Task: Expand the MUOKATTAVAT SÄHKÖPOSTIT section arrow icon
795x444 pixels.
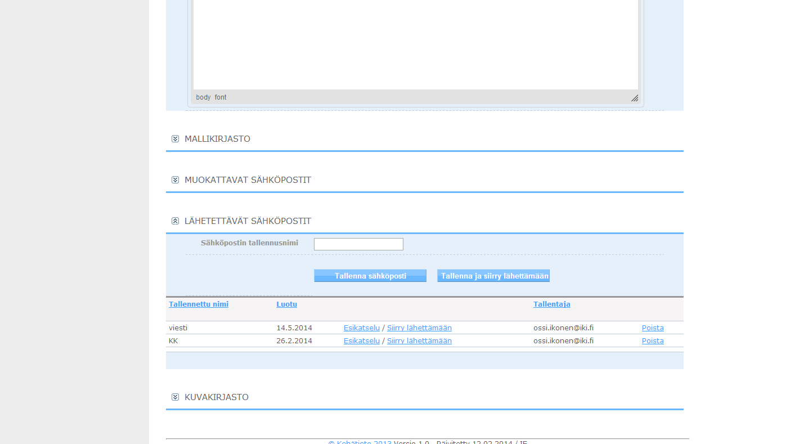Action: point(175,180)
